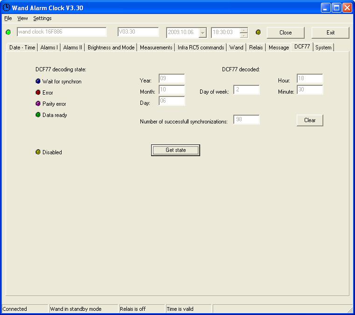This screenshot has height=315, width=355.
Task: Click the Wait for synchron label
Action: pyautogui.click(x=62, y=82)
